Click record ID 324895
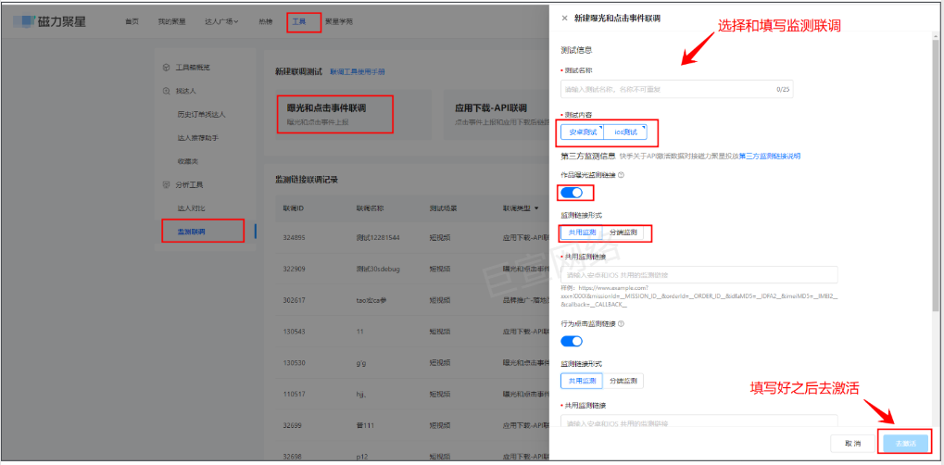The image size is (944, 465). click(295, 237)
